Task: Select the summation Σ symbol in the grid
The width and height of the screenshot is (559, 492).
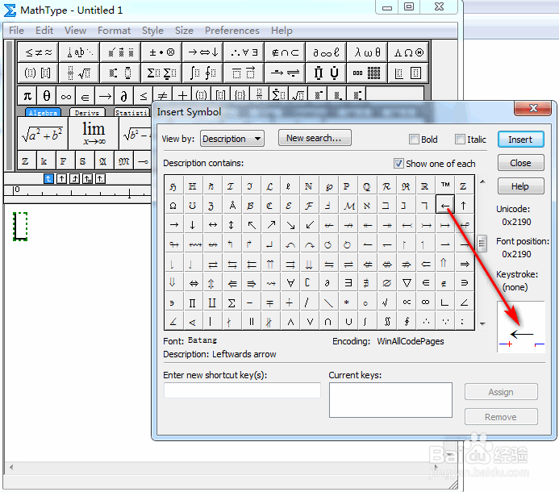Action: tap(232, 303)
